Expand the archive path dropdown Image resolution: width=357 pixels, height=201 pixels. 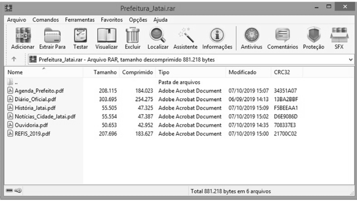click(351, 59)
